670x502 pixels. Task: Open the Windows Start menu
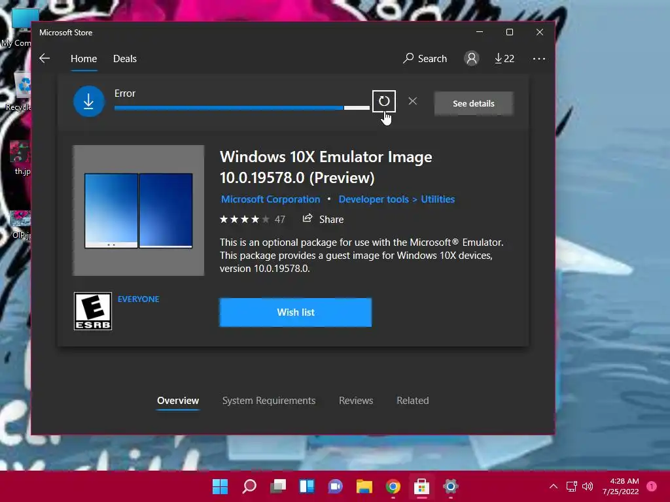pos(220,486)
